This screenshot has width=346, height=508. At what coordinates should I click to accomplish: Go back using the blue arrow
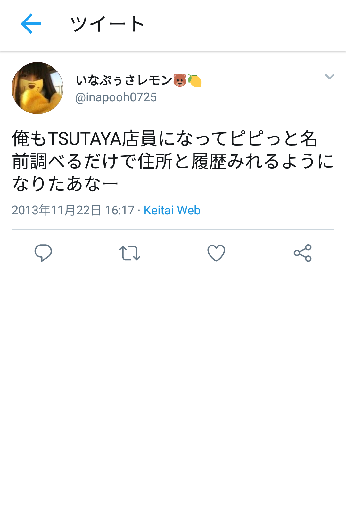coord(31,24)
